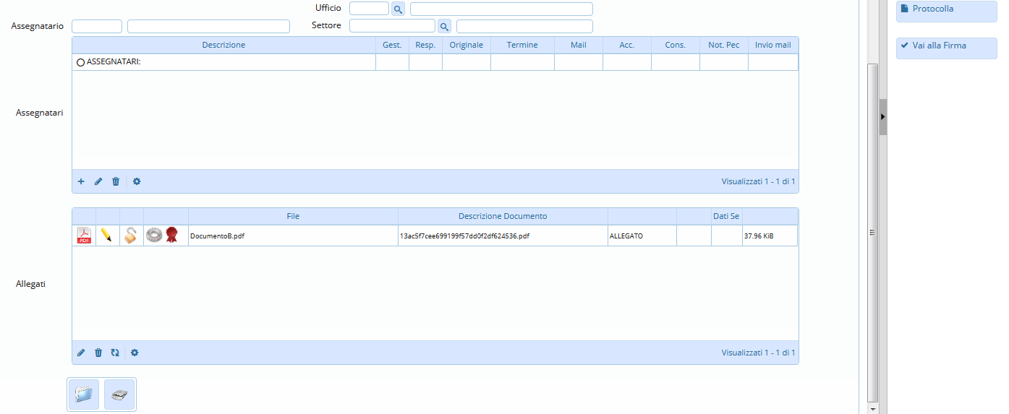Viewport: 1009px width, 414px height.
Task: Click the scanner button below Allegati
Action: 119,394
